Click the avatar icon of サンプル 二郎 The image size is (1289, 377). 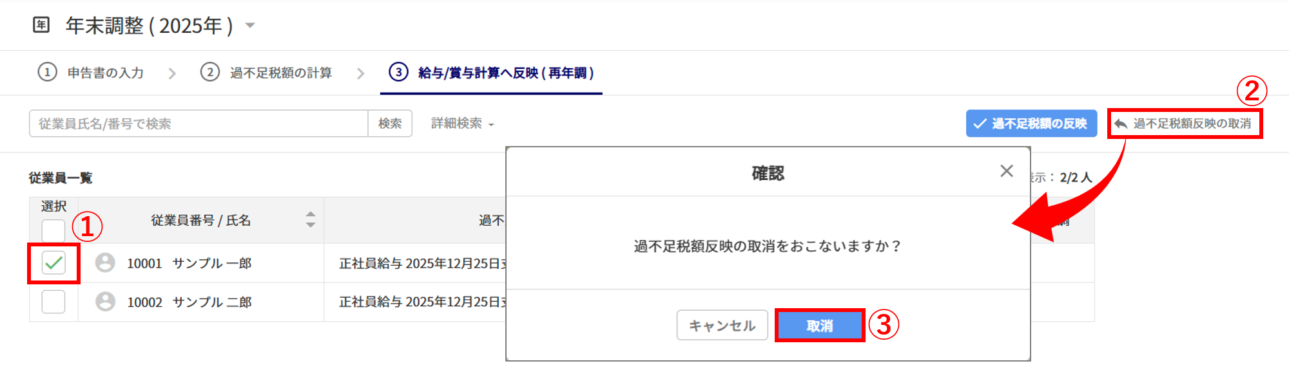[105, 302]
